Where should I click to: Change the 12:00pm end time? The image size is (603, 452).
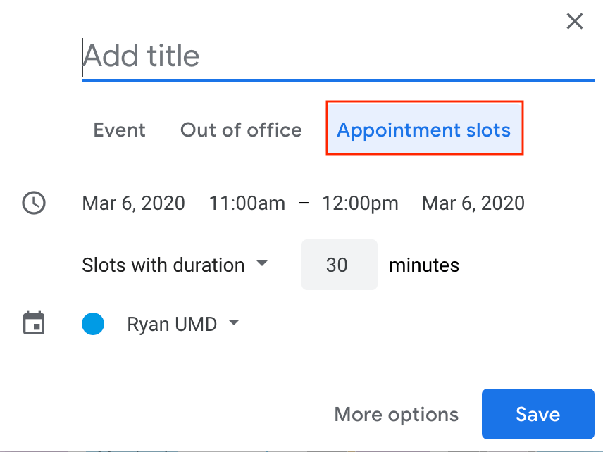click(x=360, y=203)
